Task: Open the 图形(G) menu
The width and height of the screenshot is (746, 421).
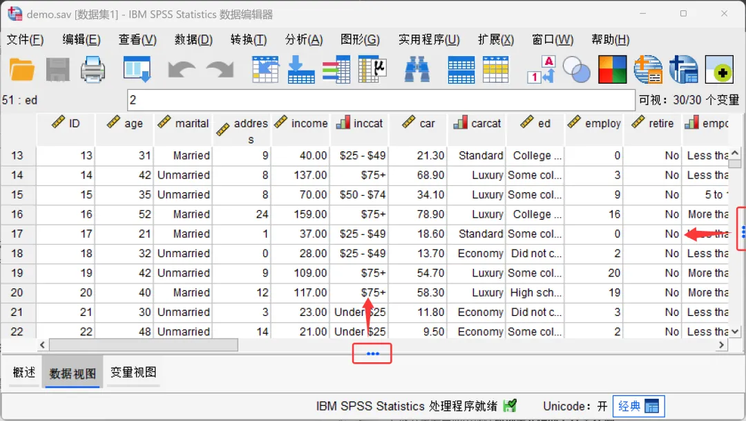Action: [360, 39]
